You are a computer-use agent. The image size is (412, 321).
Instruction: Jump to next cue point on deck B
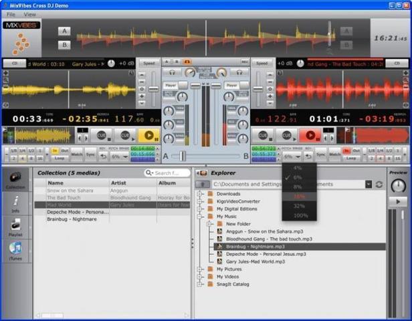(332, 138)
